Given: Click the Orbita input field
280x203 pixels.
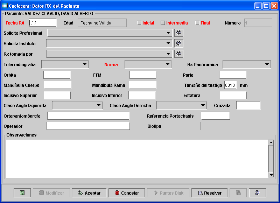Looking at the screenshot, I should coord(57,75).
